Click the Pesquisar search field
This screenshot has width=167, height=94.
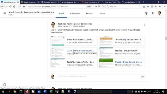(123, 7)
